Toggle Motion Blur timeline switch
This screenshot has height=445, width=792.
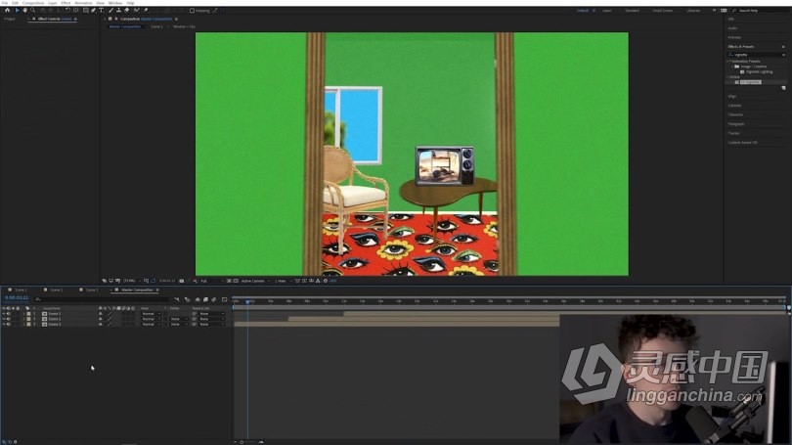click(x=214, y=299)
